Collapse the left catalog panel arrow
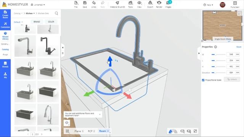 point(63,48)
